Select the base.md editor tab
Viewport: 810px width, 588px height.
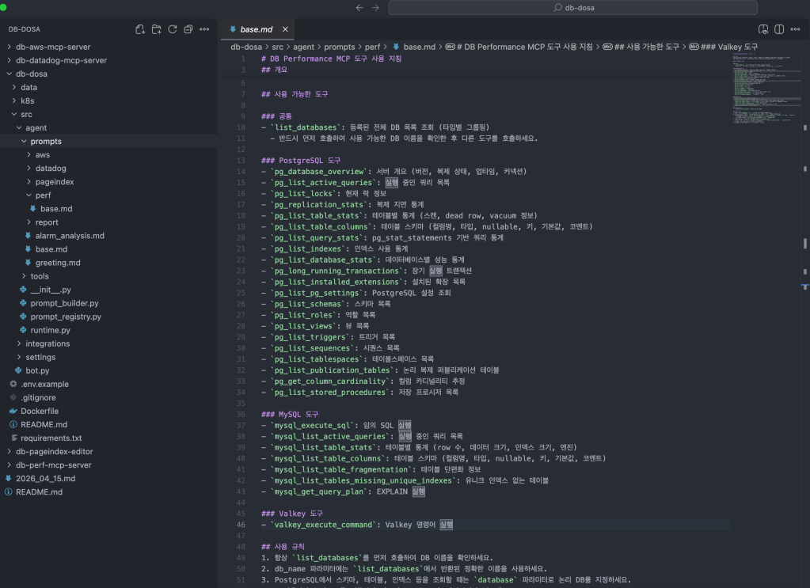[x=256, y=29]
